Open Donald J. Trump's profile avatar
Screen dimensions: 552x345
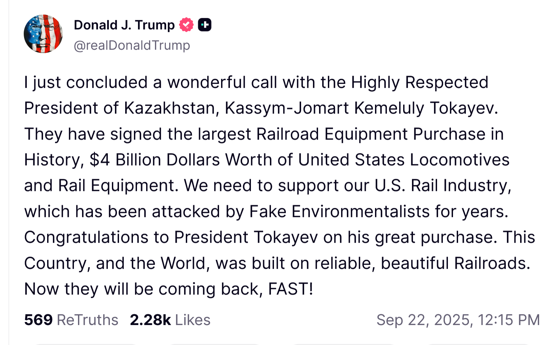pyautogui.click(x=43, y=34)
